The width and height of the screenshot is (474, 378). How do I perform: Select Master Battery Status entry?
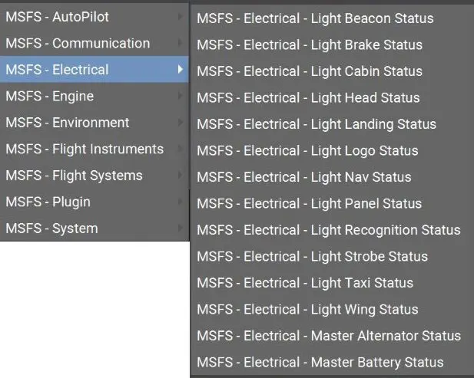(332, 363)
